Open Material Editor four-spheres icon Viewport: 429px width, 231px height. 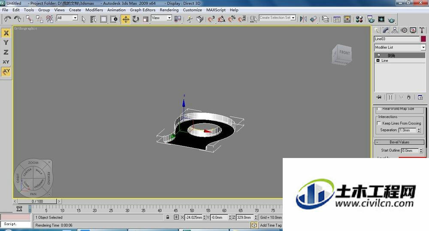(359, 19)
